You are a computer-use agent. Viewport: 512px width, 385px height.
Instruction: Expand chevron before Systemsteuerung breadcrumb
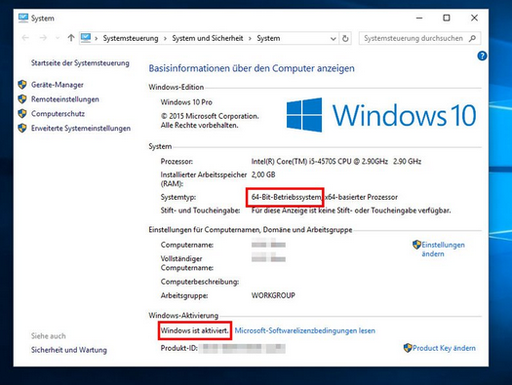pos(97,39)
